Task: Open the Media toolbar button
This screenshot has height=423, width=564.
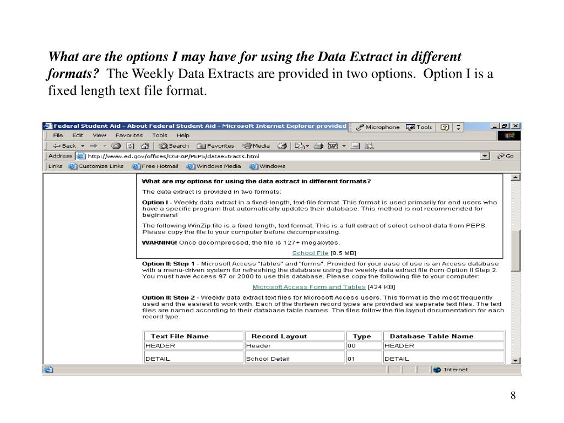Action: [x=256, y=146]
